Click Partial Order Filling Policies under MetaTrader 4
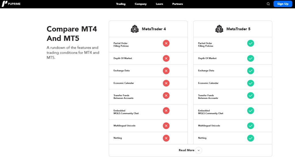 [x=121, y=45]
